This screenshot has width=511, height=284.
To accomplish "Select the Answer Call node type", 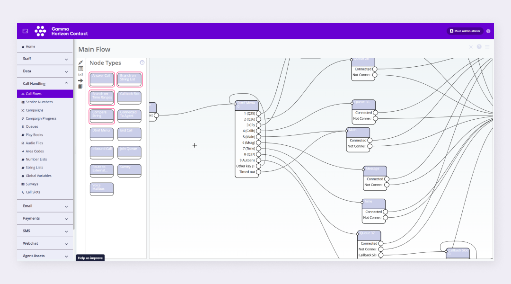I will click(102, 79).
